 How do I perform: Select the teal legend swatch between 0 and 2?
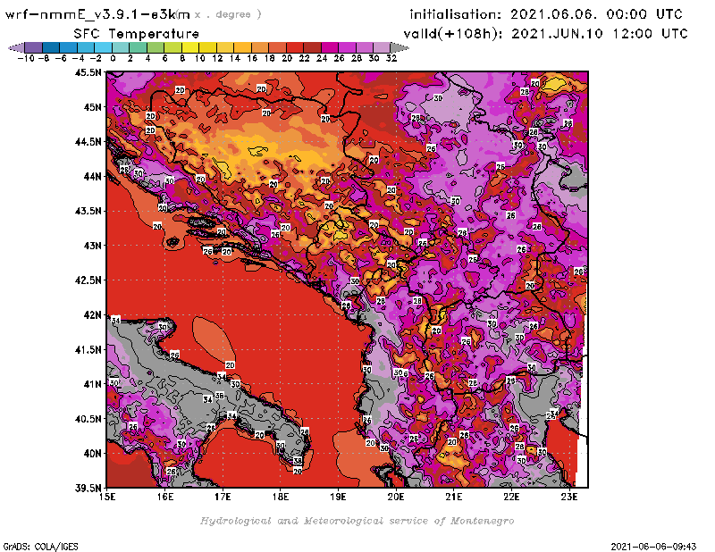point(121,47)
